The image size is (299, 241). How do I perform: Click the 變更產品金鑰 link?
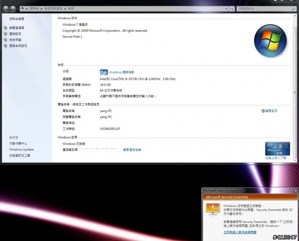point(132,150)
